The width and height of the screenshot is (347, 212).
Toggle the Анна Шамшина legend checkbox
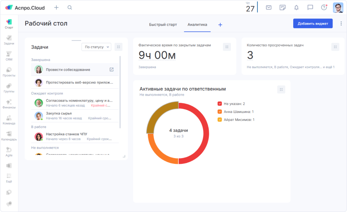coord(220,112)
